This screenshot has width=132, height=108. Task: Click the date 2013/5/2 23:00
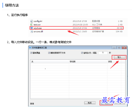pyautogui.click(x=80, y=32)
